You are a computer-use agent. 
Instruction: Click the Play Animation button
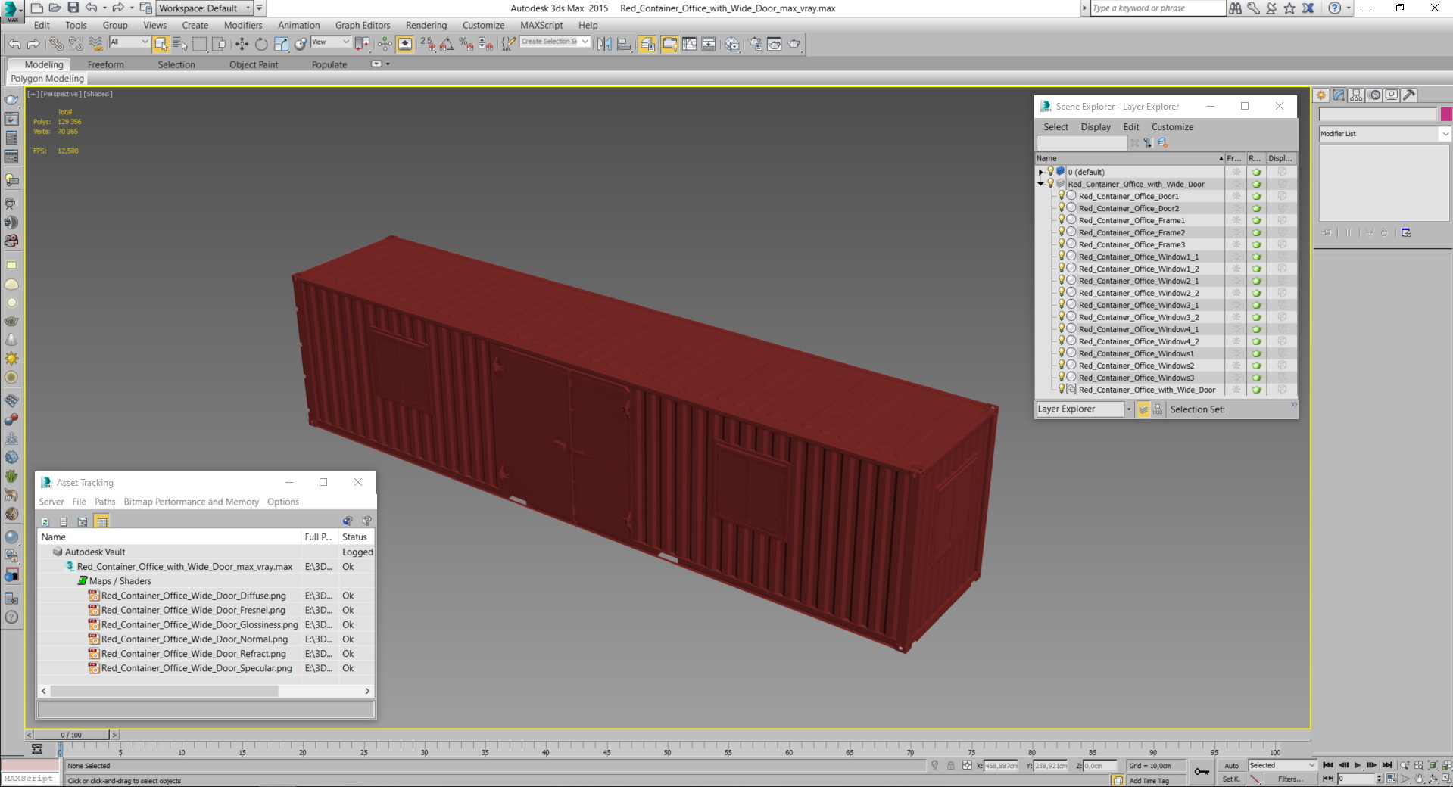[x=1357, y=766]
